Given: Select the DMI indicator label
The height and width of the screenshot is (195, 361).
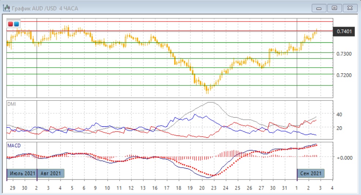Looking at the screenshot, I should click(x=12, y=104).
